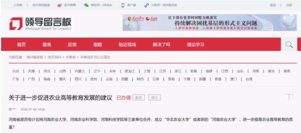Open 地方领导频道 link

point(41,5)
